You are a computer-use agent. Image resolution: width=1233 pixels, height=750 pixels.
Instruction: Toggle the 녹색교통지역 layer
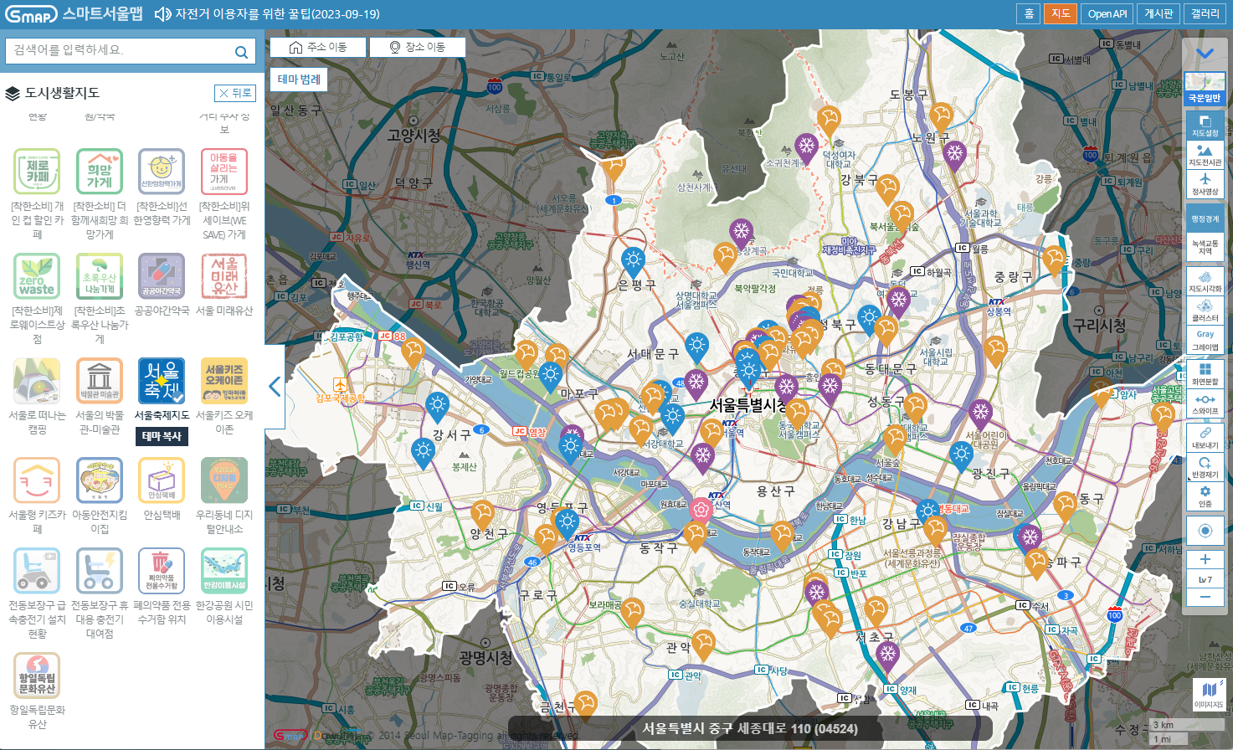1205,247
